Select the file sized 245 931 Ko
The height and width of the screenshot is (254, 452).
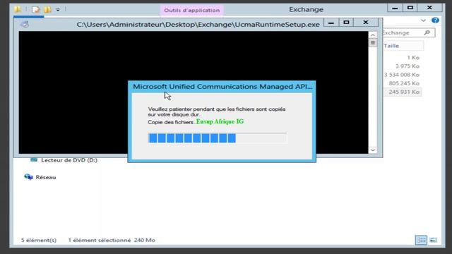(404, 92)
